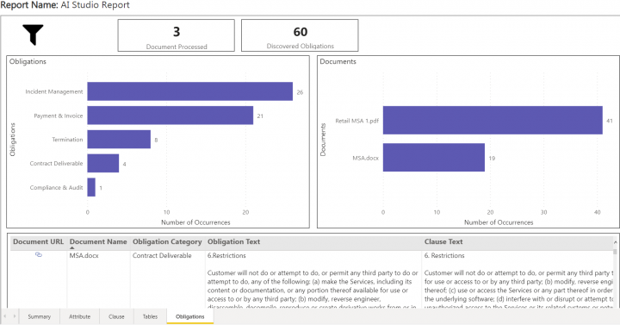
Task: Select the Obligations tab
Action: pyautogui.click(x=189, y=316)
